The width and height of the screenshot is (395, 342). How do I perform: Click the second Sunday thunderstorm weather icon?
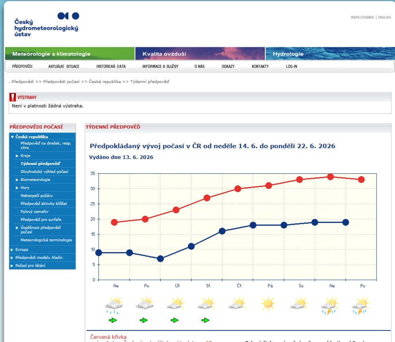(330, 306)
